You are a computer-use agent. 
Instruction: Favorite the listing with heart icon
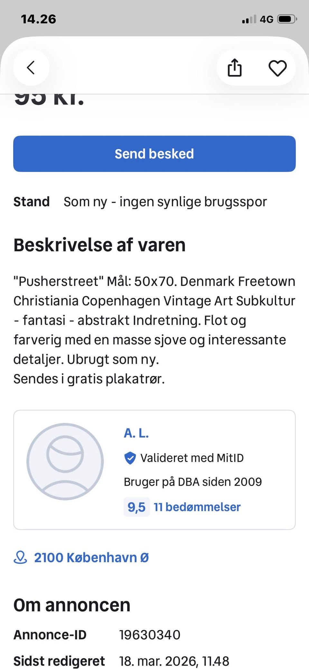pos(277,68)
